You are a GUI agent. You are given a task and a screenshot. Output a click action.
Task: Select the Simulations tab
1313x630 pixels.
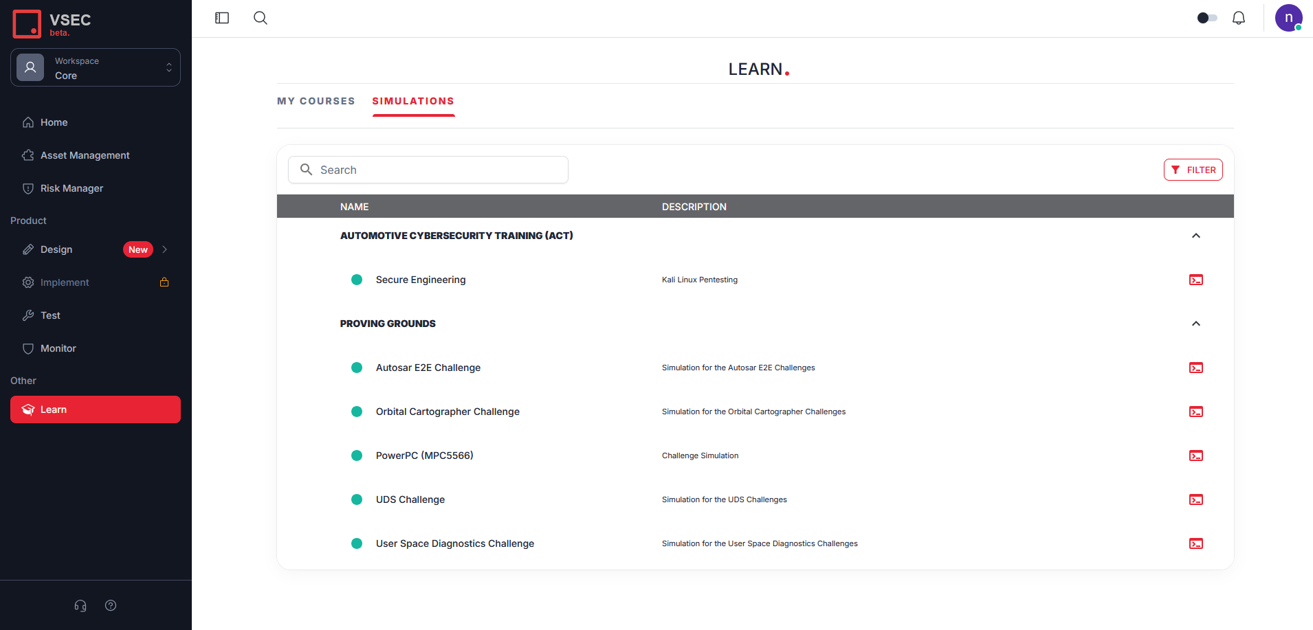click(413, 101)
